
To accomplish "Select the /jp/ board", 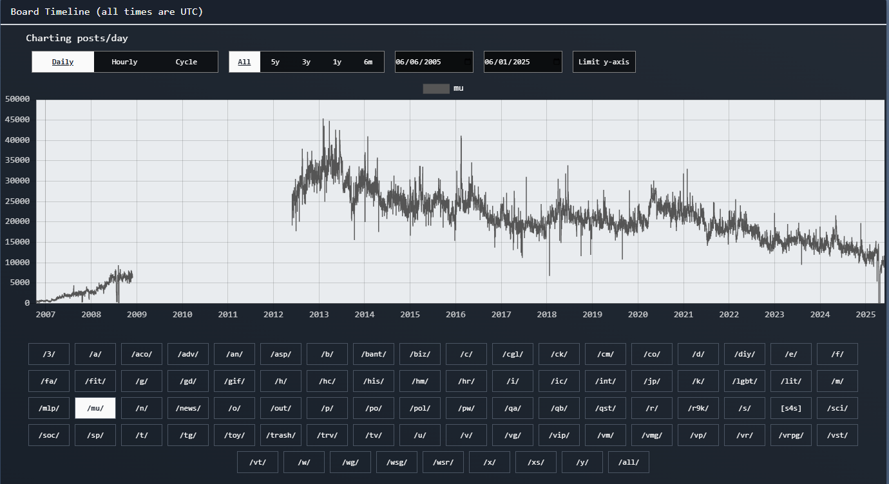I will pyautogui.click(x=652, y=381).
